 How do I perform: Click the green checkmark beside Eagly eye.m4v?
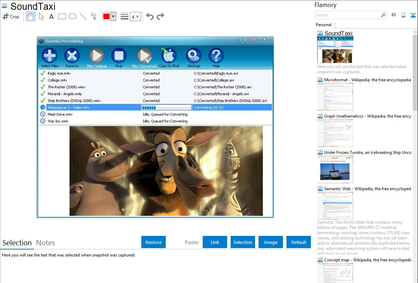tap(43, 73)
